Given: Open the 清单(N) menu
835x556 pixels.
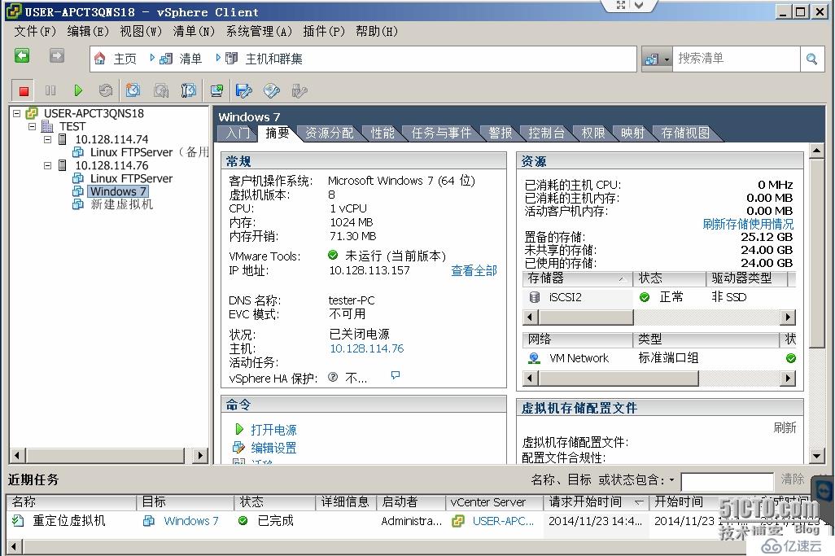Looking at the screenshot, I should (194, 32).
